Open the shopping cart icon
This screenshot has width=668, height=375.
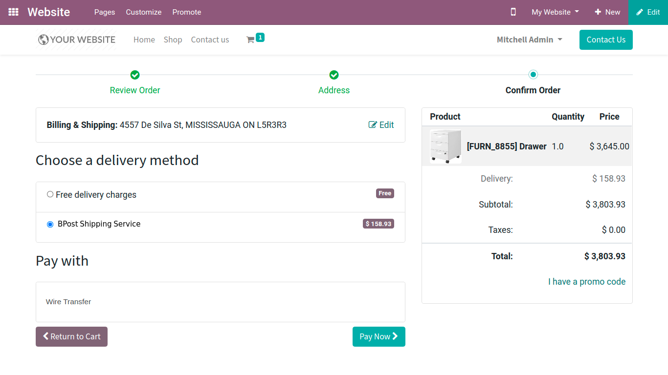pos(250,40)
